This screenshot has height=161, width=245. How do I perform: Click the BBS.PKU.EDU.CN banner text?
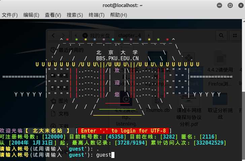click(117, 59)
